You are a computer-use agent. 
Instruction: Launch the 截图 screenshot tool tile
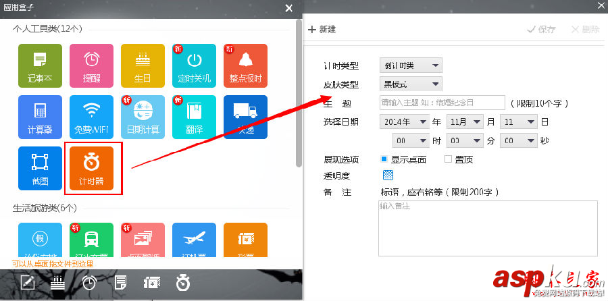pos(40,169)
